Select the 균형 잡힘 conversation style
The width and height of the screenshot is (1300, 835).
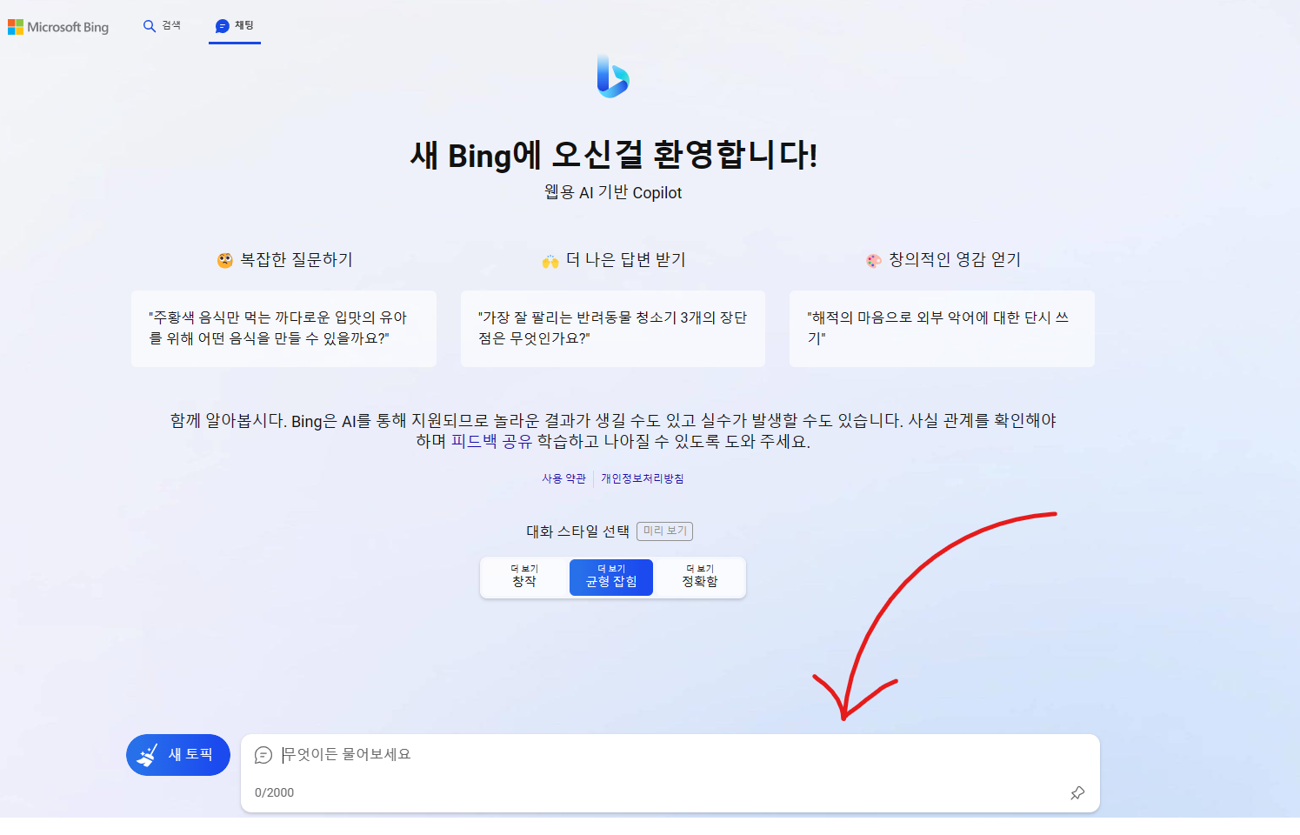pos(611,578)
